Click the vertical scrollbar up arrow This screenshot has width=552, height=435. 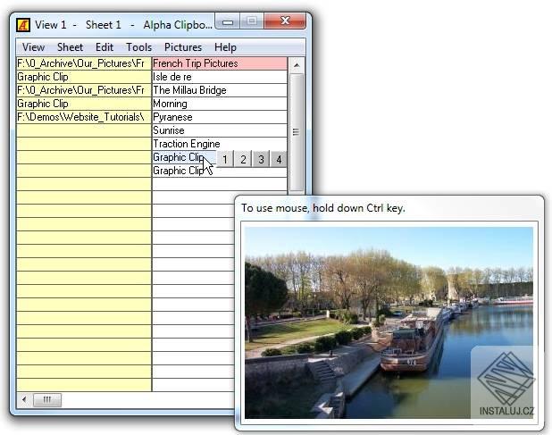(x=297, y=65)
